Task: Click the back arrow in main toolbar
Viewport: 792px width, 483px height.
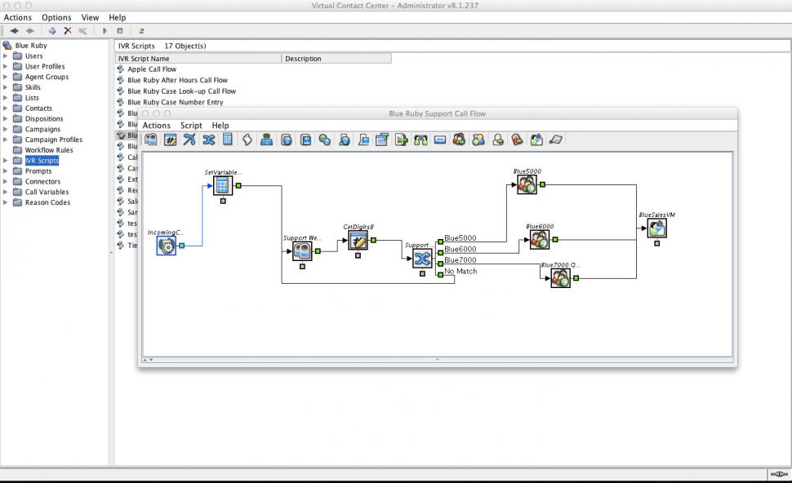Action: (14, 31)
